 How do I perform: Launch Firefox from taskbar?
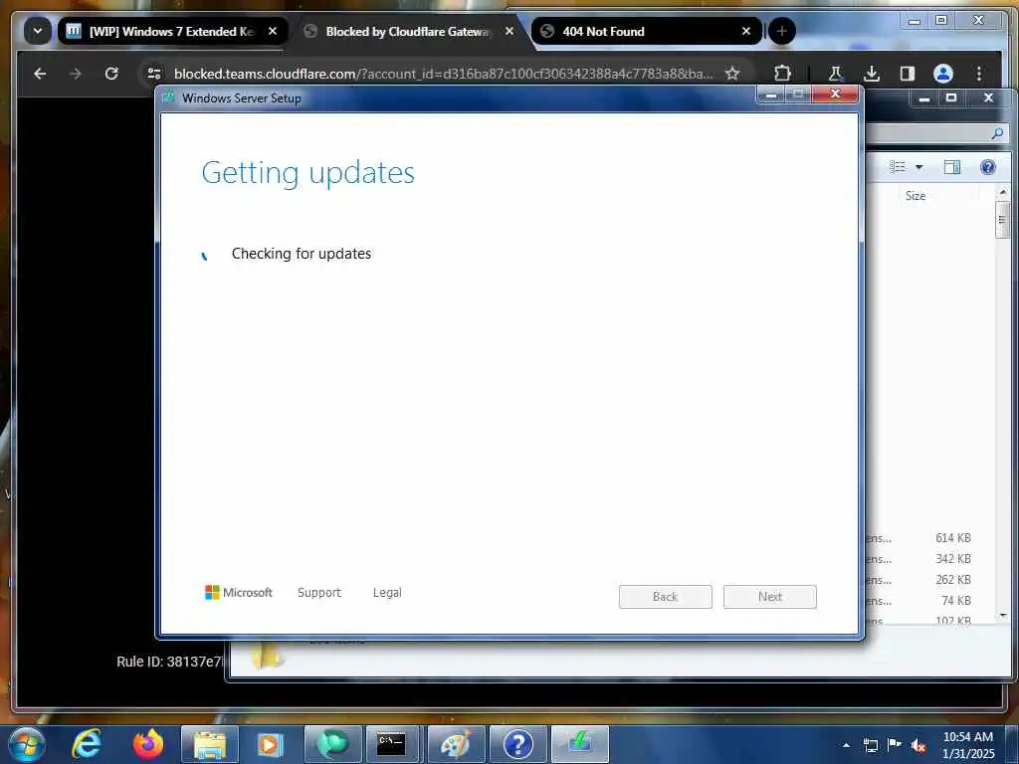pyautogui.click(x=148, y=744)
